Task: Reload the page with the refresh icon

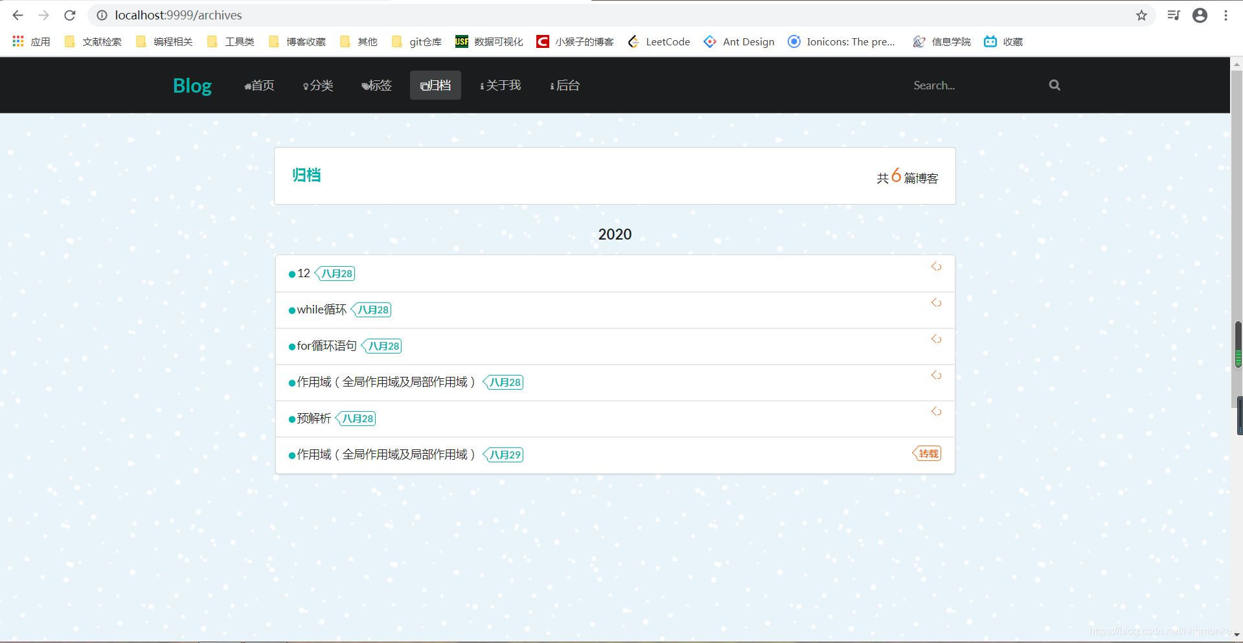Action: [70, 15]
